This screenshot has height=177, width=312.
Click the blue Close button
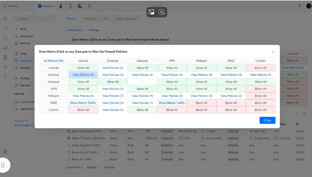pyautogui.click(x=267, y=120)
